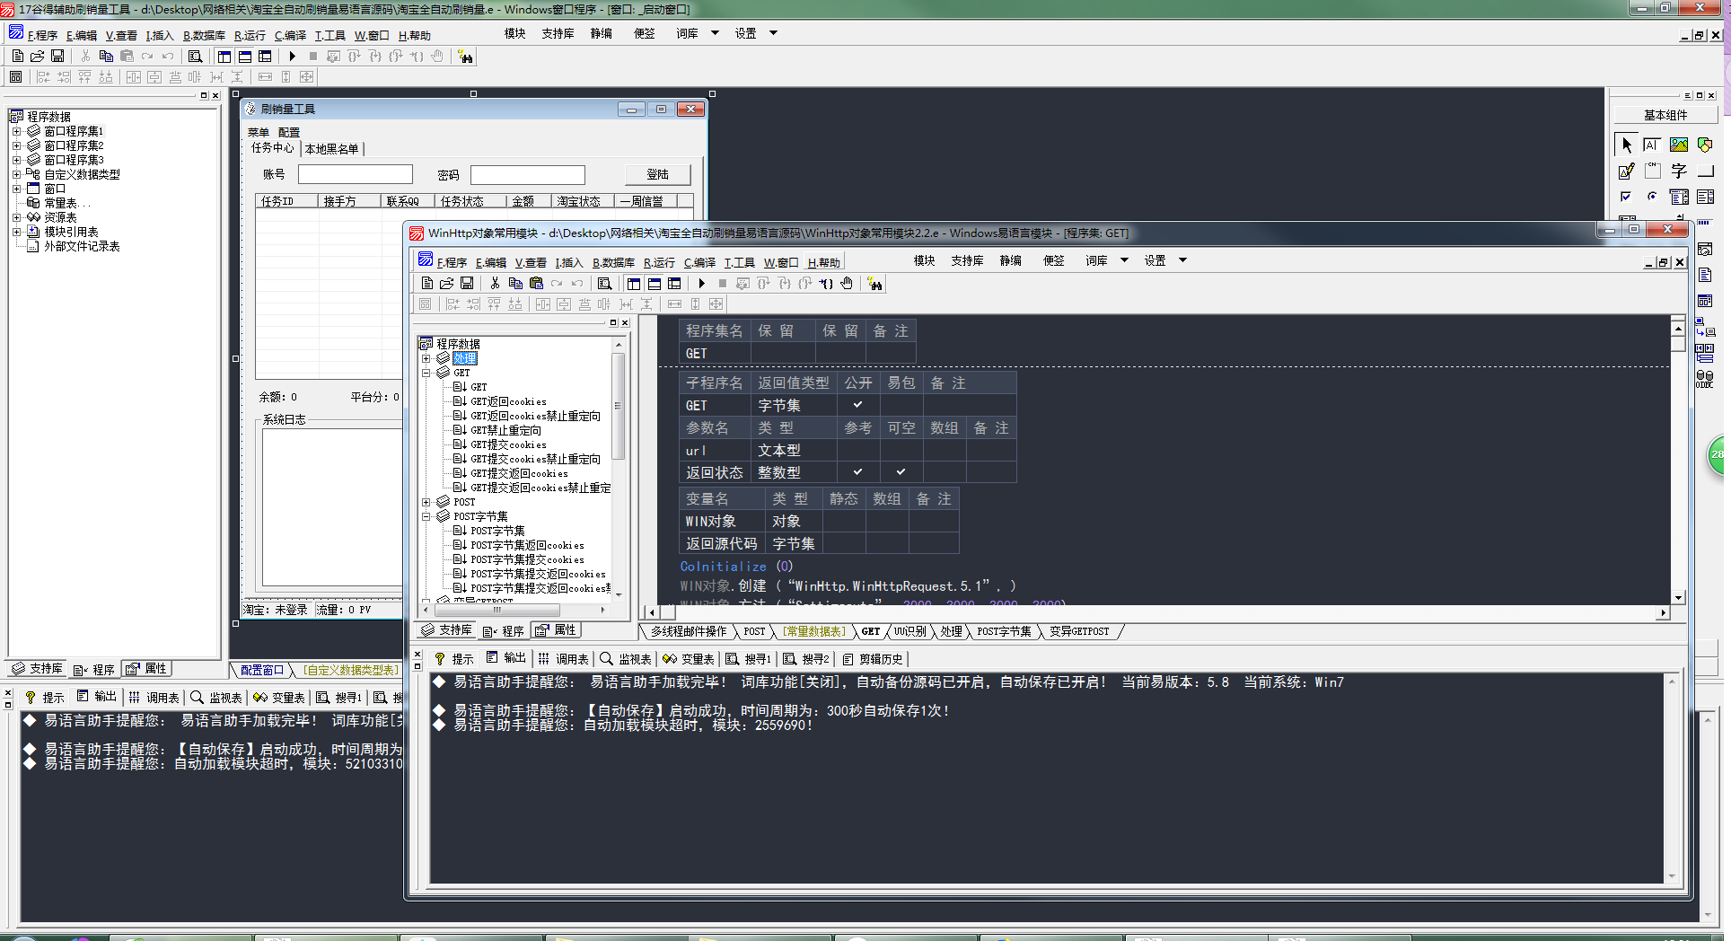Click hand breakpoint icon in WinHttp window toolbar
The image size is (1731, 941).
tap(847, 283)
